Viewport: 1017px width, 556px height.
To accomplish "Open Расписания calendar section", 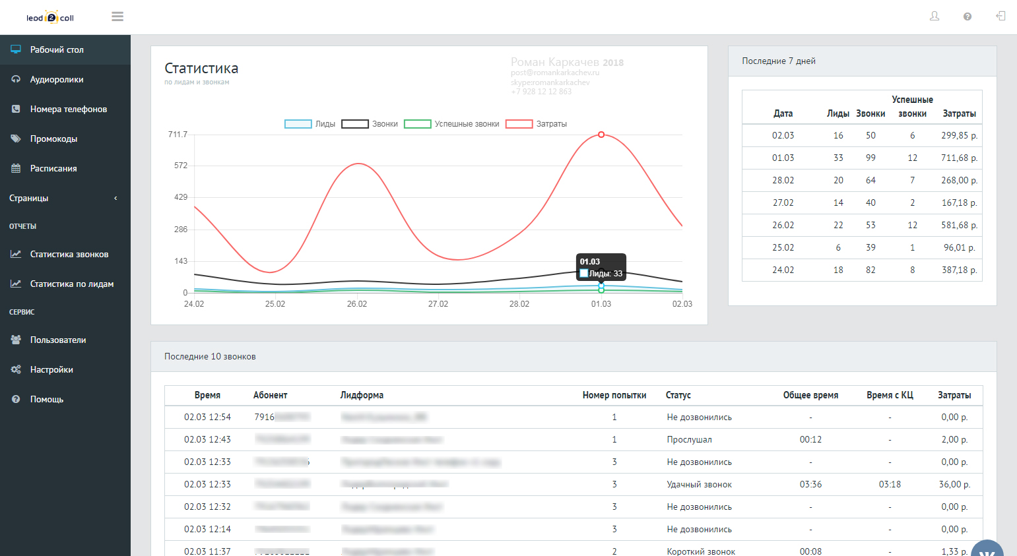I will pos(65,168).
